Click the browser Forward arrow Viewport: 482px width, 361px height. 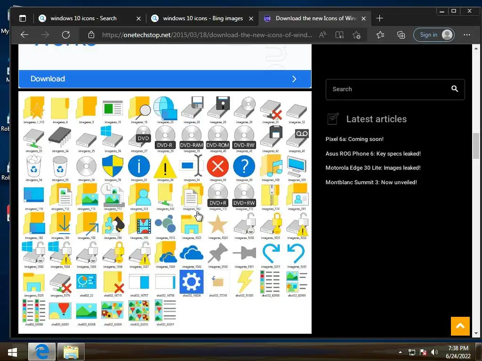(x=45, y=35)
